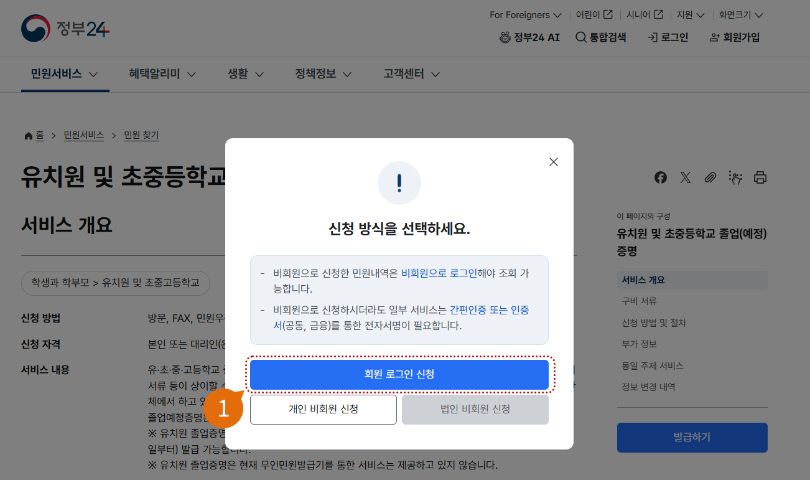Jump to 동일 주제 서비스 section

click(x=653, y=366)
